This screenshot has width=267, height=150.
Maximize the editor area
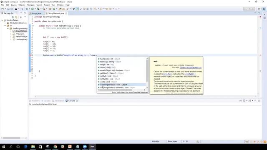[x=259, y=13]
